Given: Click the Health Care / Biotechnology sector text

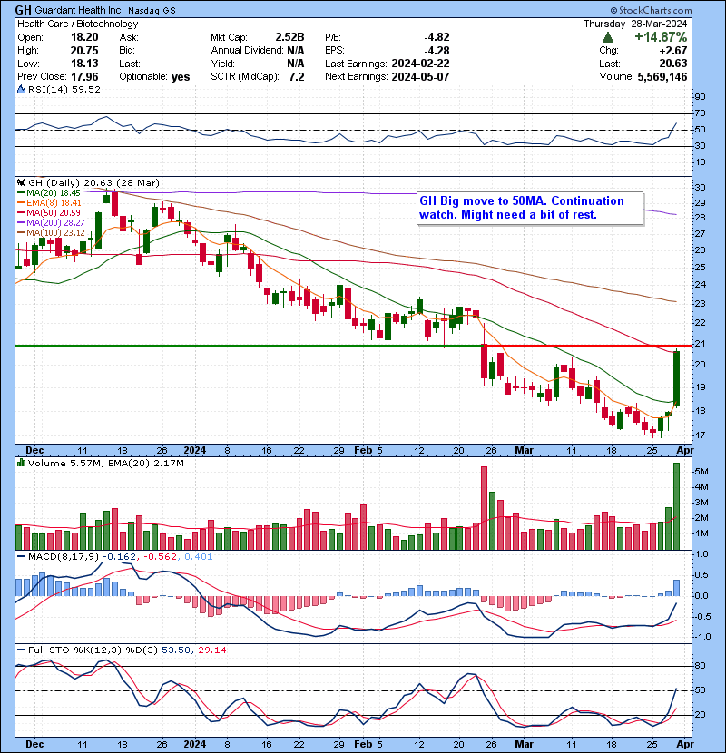Looking at the screenshot, I should pos(78,24).
